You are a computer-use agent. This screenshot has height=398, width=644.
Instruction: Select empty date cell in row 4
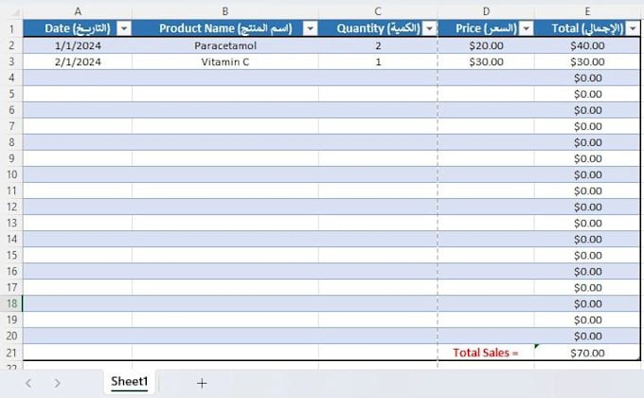78,78
